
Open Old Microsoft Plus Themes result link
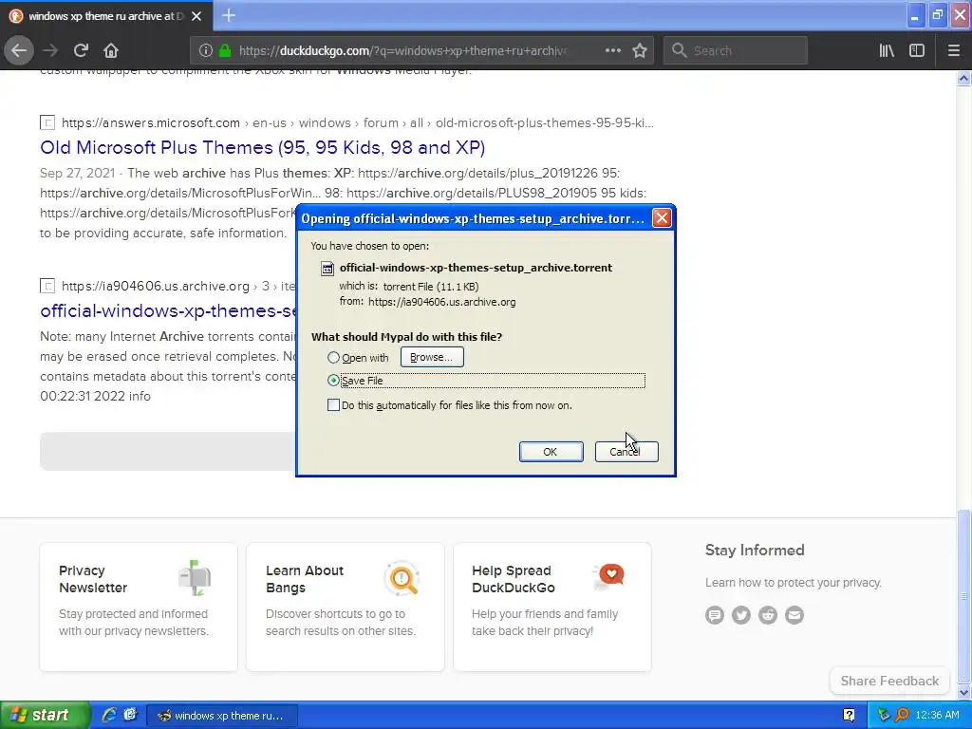click(262, 147)
